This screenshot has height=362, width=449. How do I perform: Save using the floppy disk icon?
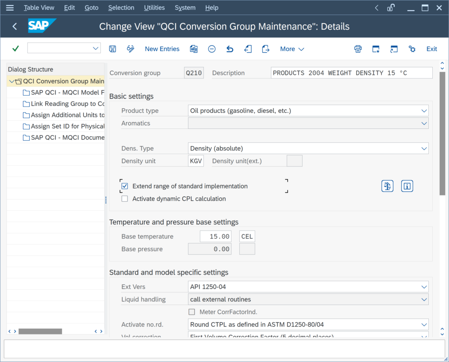point(113,49)
